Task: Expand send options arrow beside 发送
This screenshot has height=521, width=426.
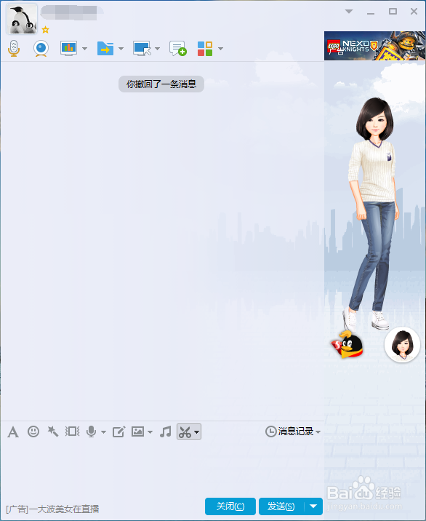Action: point(313,506)
